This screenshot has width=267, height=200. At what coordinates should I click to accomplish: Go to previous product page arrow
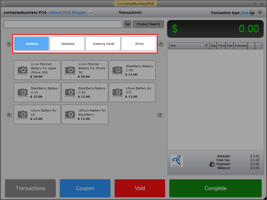tap(9, 114)
